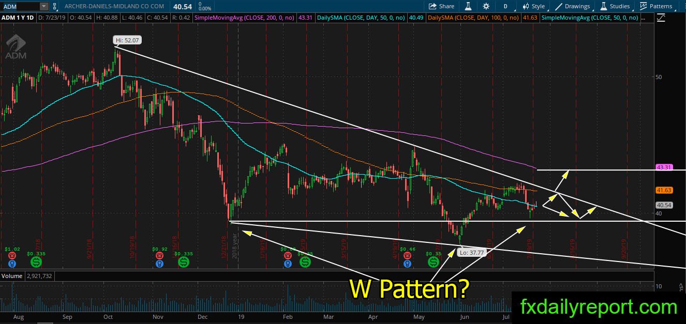Click the 2,921,732 volume value
686x324 pixels.
(x=38, y=276)
